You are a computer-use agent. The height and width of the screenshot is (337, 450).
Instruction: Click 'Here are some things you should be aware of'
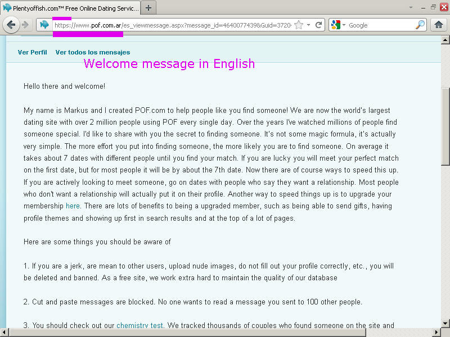click(x=97, y=242)
